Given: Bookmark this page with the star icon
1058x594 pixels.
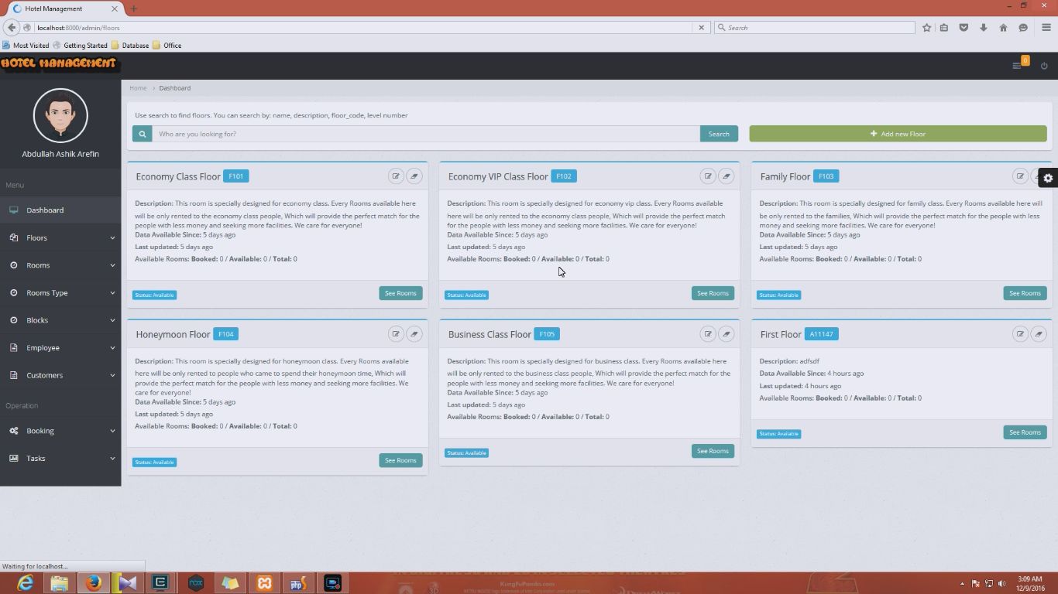Looking at the screenshot, I should [926, 28].
